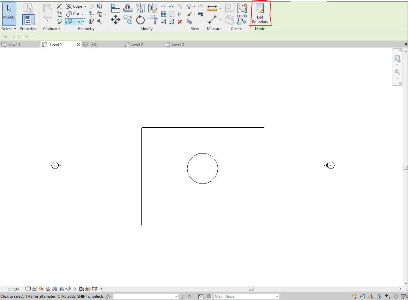Click vertical scrollbar thumb

click(406, 167)
